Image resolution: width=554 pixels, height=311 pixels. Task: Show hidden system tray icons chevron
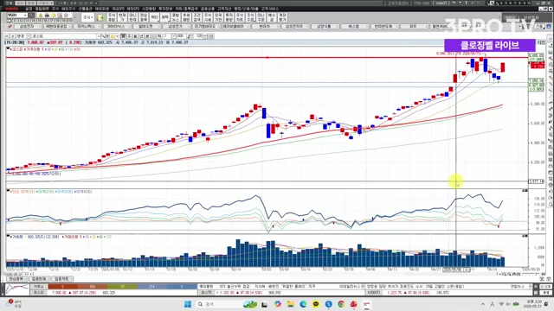483,304
